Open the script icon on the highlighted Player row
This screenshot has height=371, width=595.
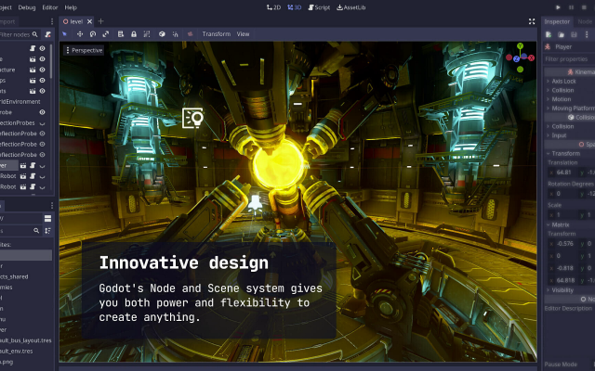click(x=33, y=165)
